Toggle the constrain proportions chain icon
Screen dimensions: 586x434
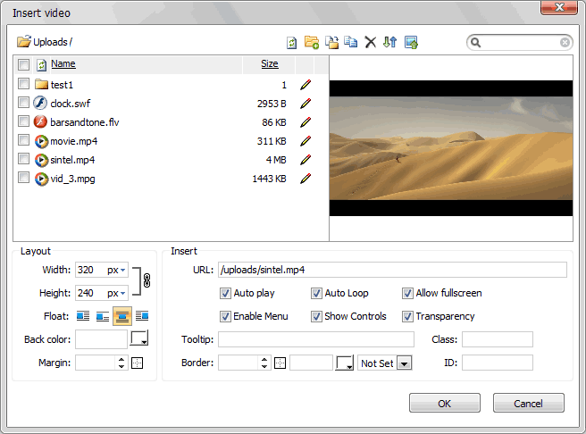(147, 280)
